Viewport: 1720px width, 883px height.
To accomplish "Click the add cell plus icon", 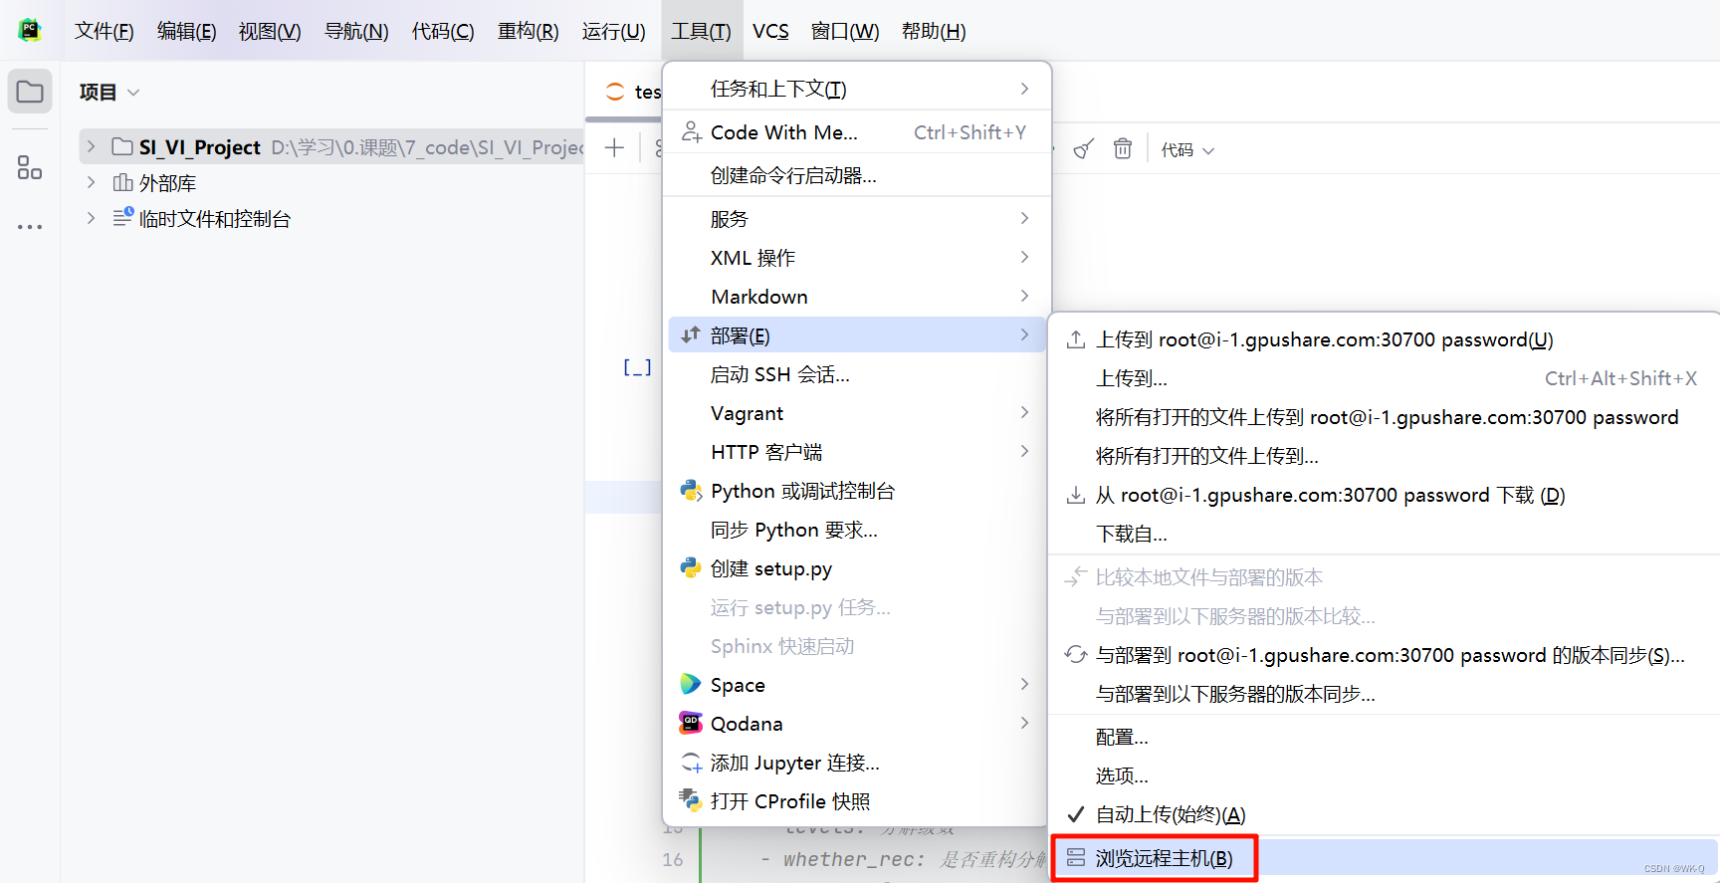I will (614, 148).
